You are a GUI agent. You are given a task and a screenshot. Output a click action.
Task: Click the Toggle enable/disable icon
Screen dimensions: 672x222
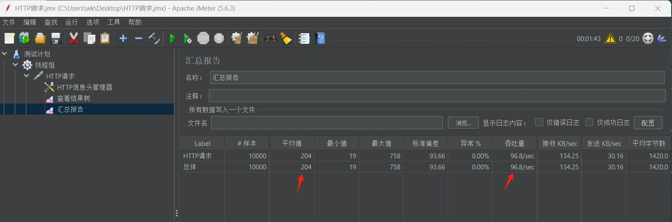[154, 38]
